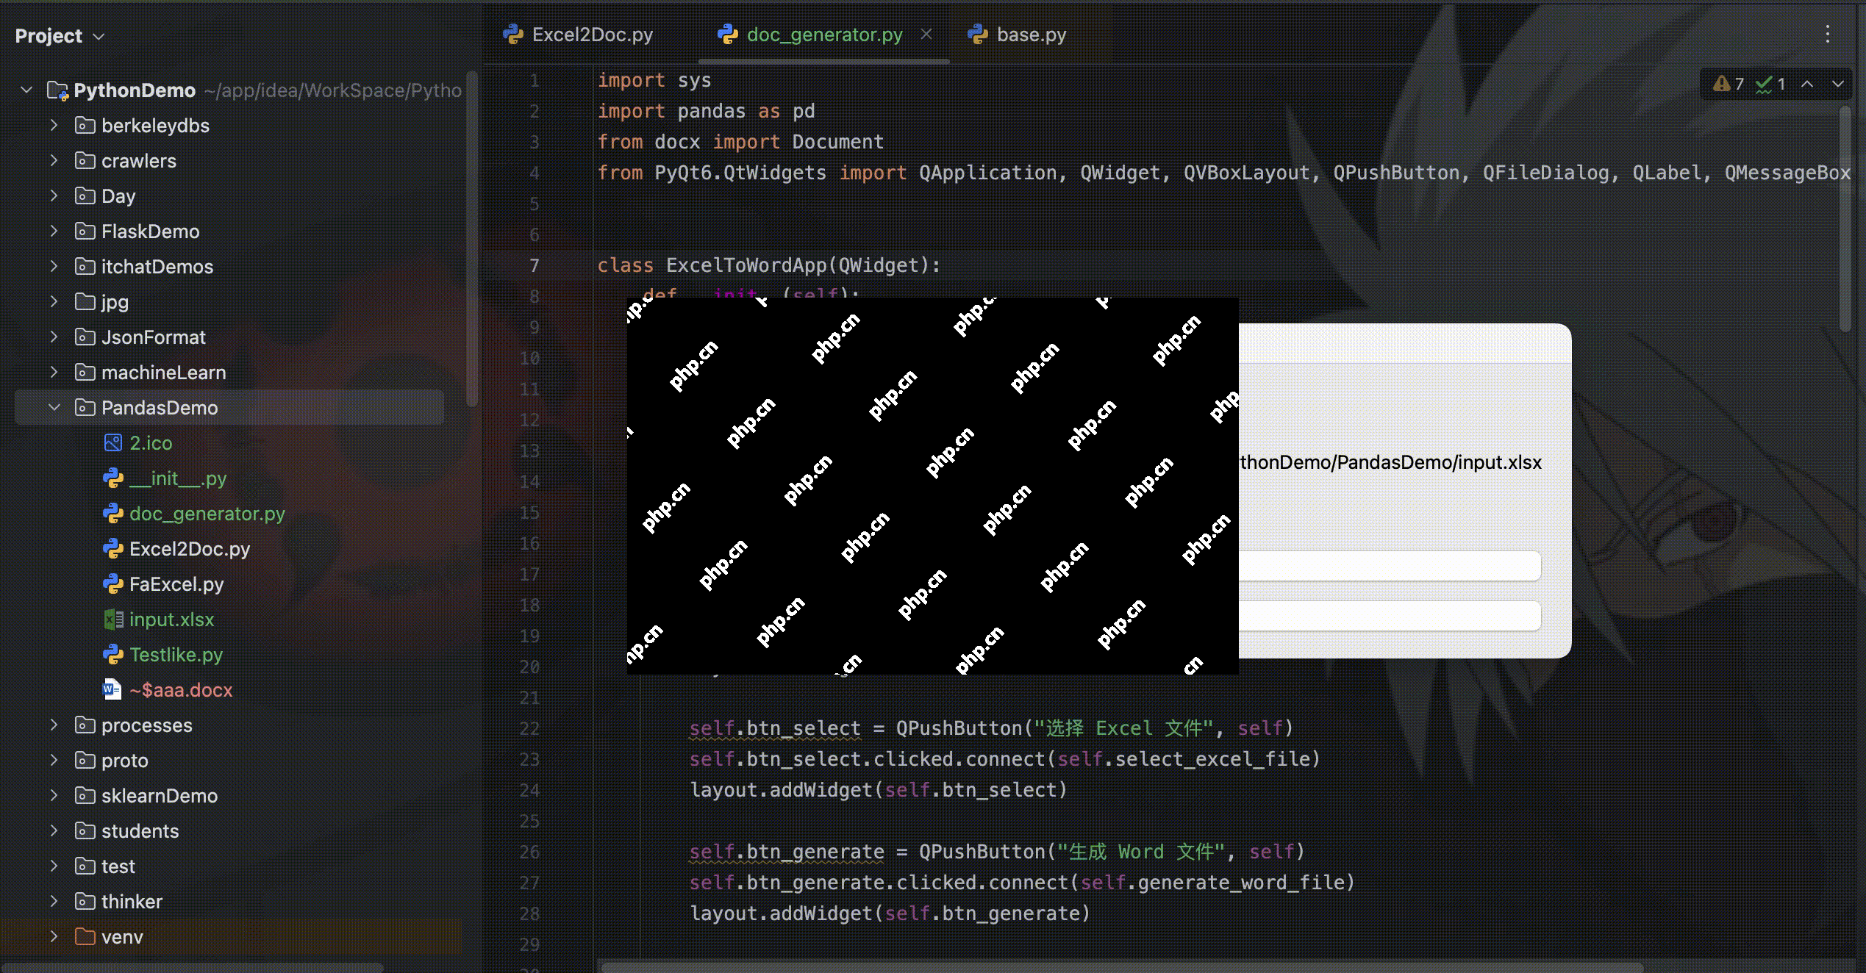Image resolution: width=1866 pixels, height=973 pixels.
Task: Expand the venv folder
Action: 54,936
